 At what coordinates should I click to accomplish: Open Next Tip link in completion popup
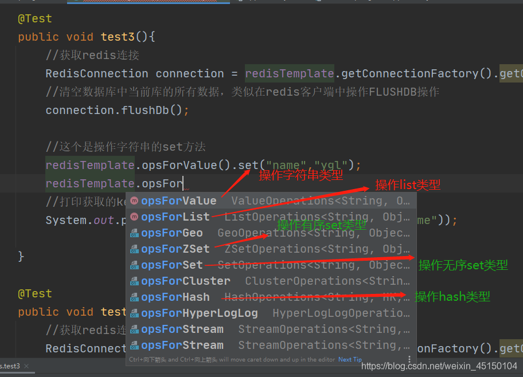point(350,359)
